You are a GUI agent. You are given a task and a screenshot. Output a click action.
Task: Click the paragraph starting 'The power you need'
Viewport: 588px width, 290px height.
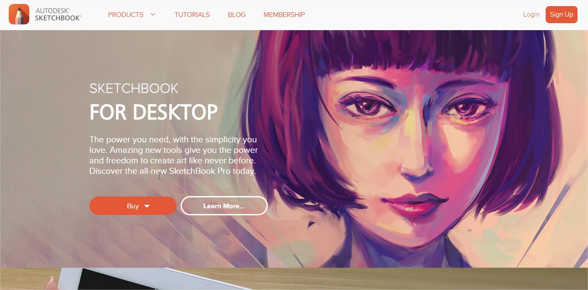coord(174,155)
